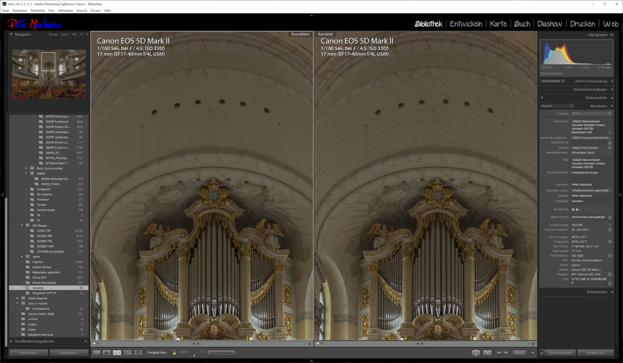This screenshot has width=623, height=363.
Task: Click green color label on Auswählen image
Action: (302, 344)
